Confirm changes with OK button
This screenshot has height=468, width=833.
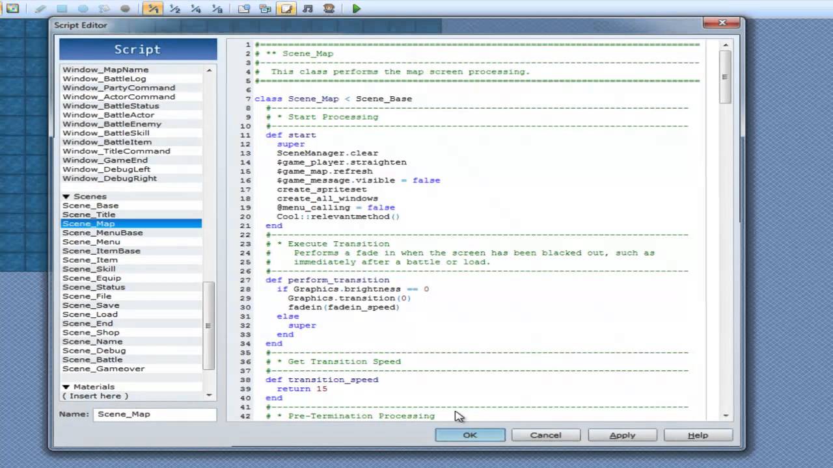(x=470, y=435)
